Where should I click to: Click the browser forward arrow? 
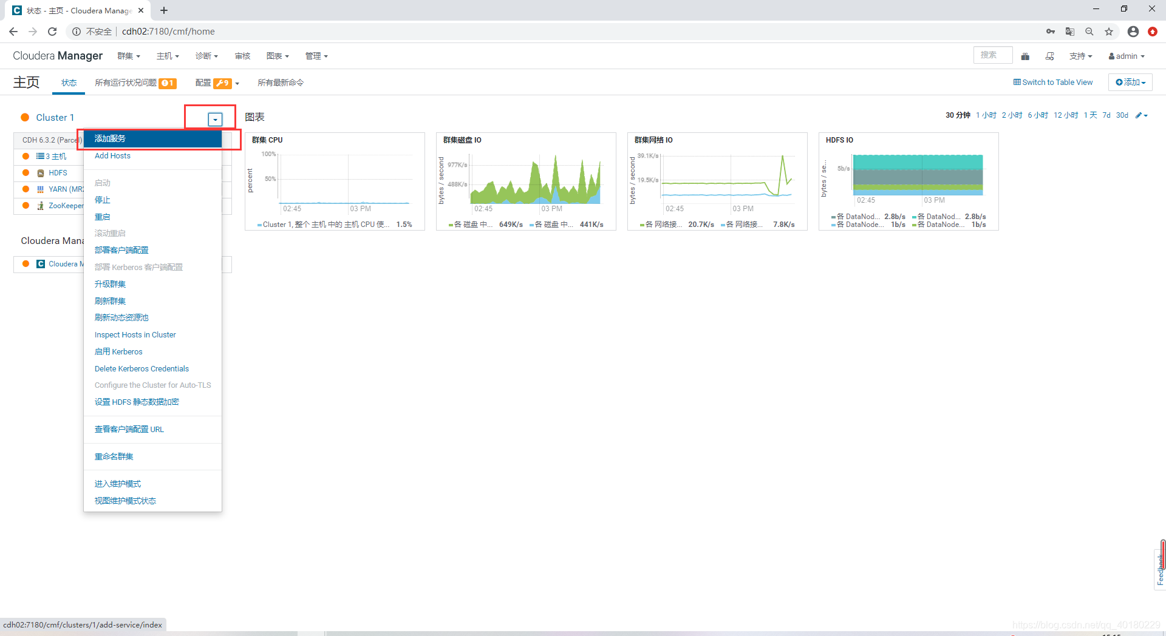[x=33, y=32]
